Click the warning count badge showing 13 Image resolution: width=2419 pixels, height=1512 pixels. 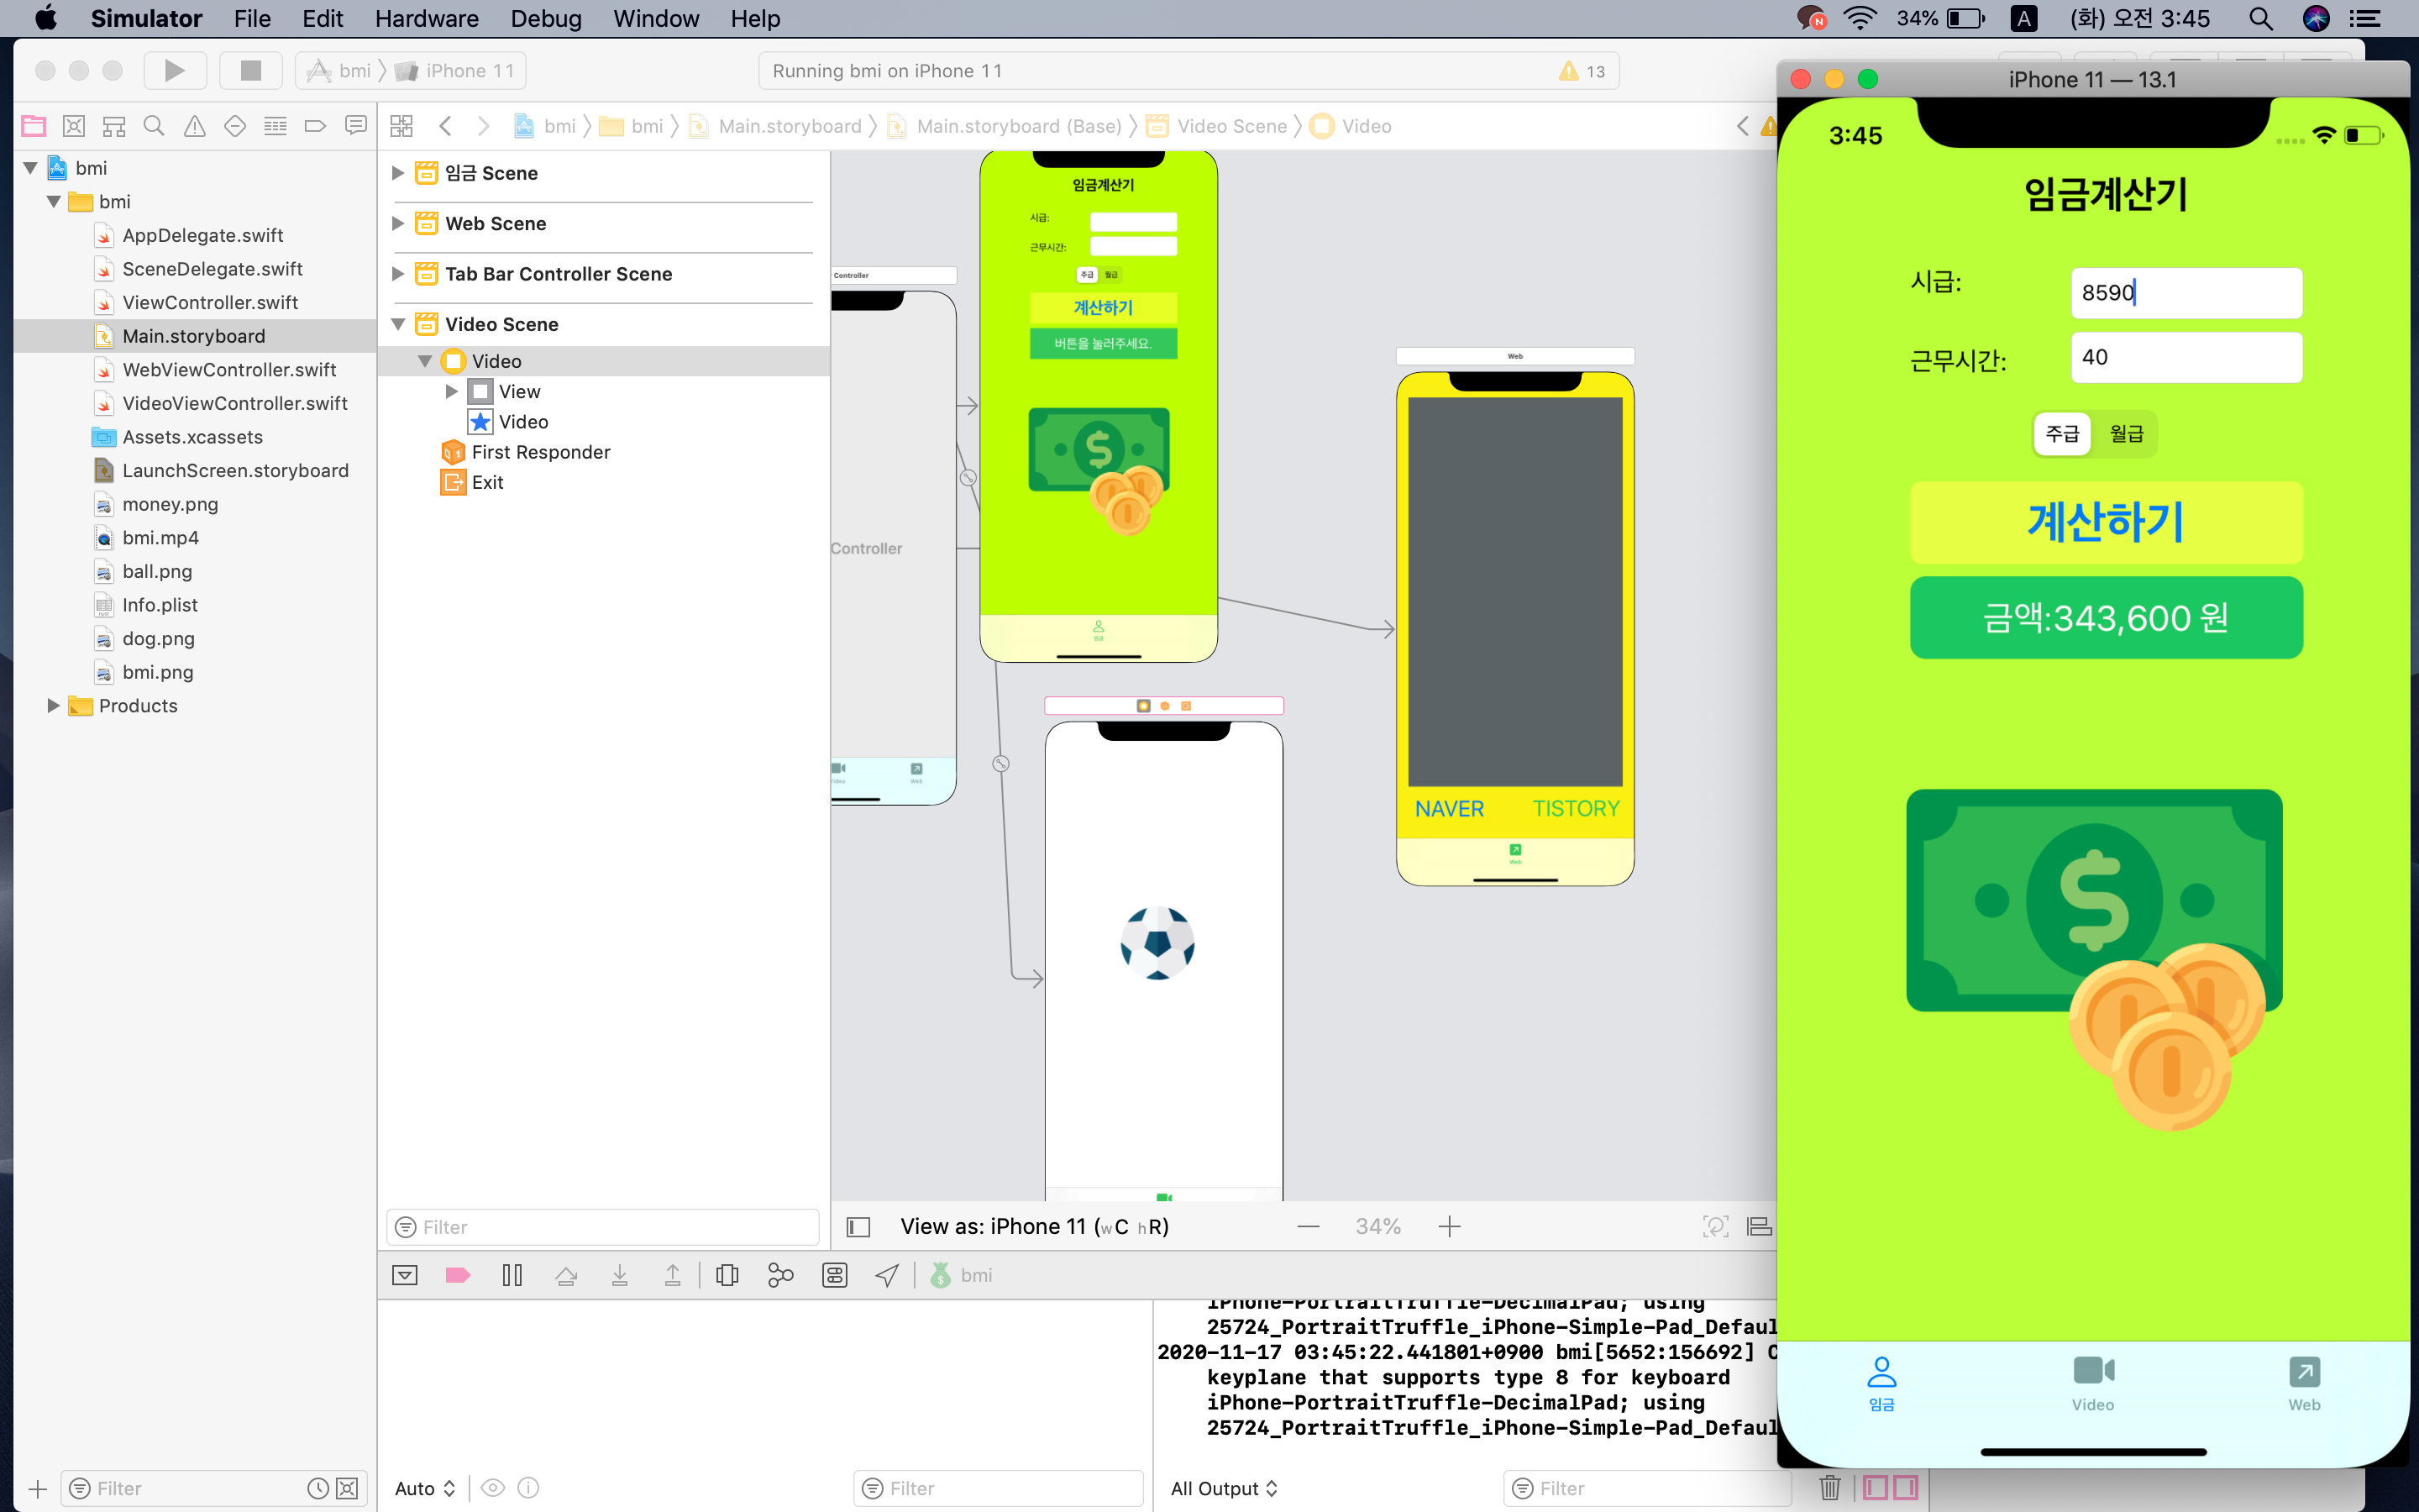coord(1582,71)
